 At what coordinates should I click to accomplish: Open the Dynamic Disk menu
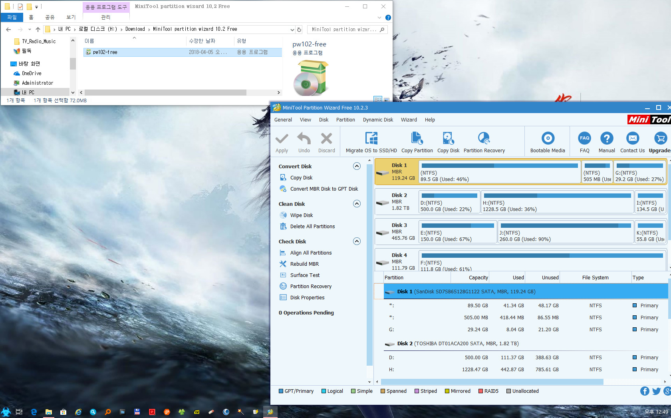[378, 120]
